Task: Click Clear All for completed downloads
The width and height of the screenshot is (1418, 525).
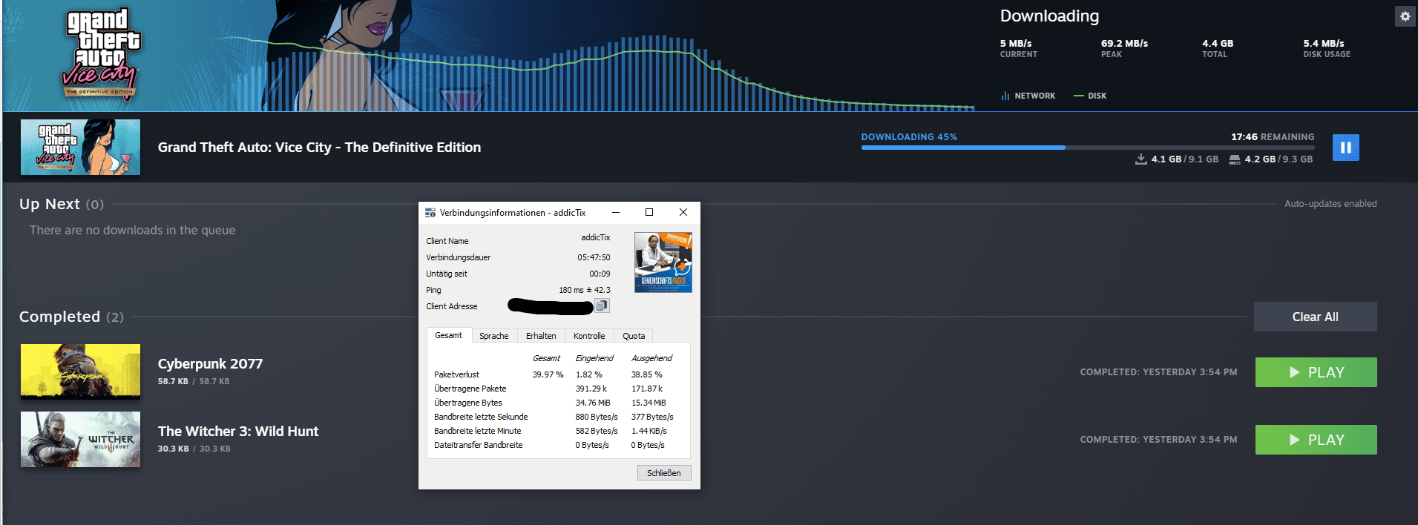Action: point(1315,317)
